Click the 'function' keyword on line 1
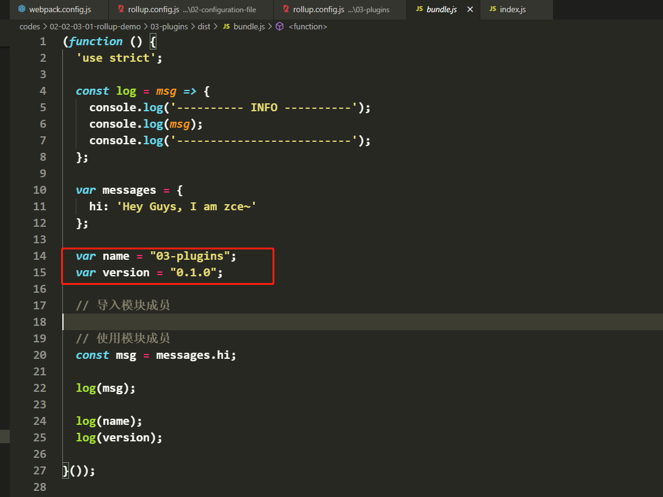The height and width of the screenshot is (497, 663). coord(95,42)
